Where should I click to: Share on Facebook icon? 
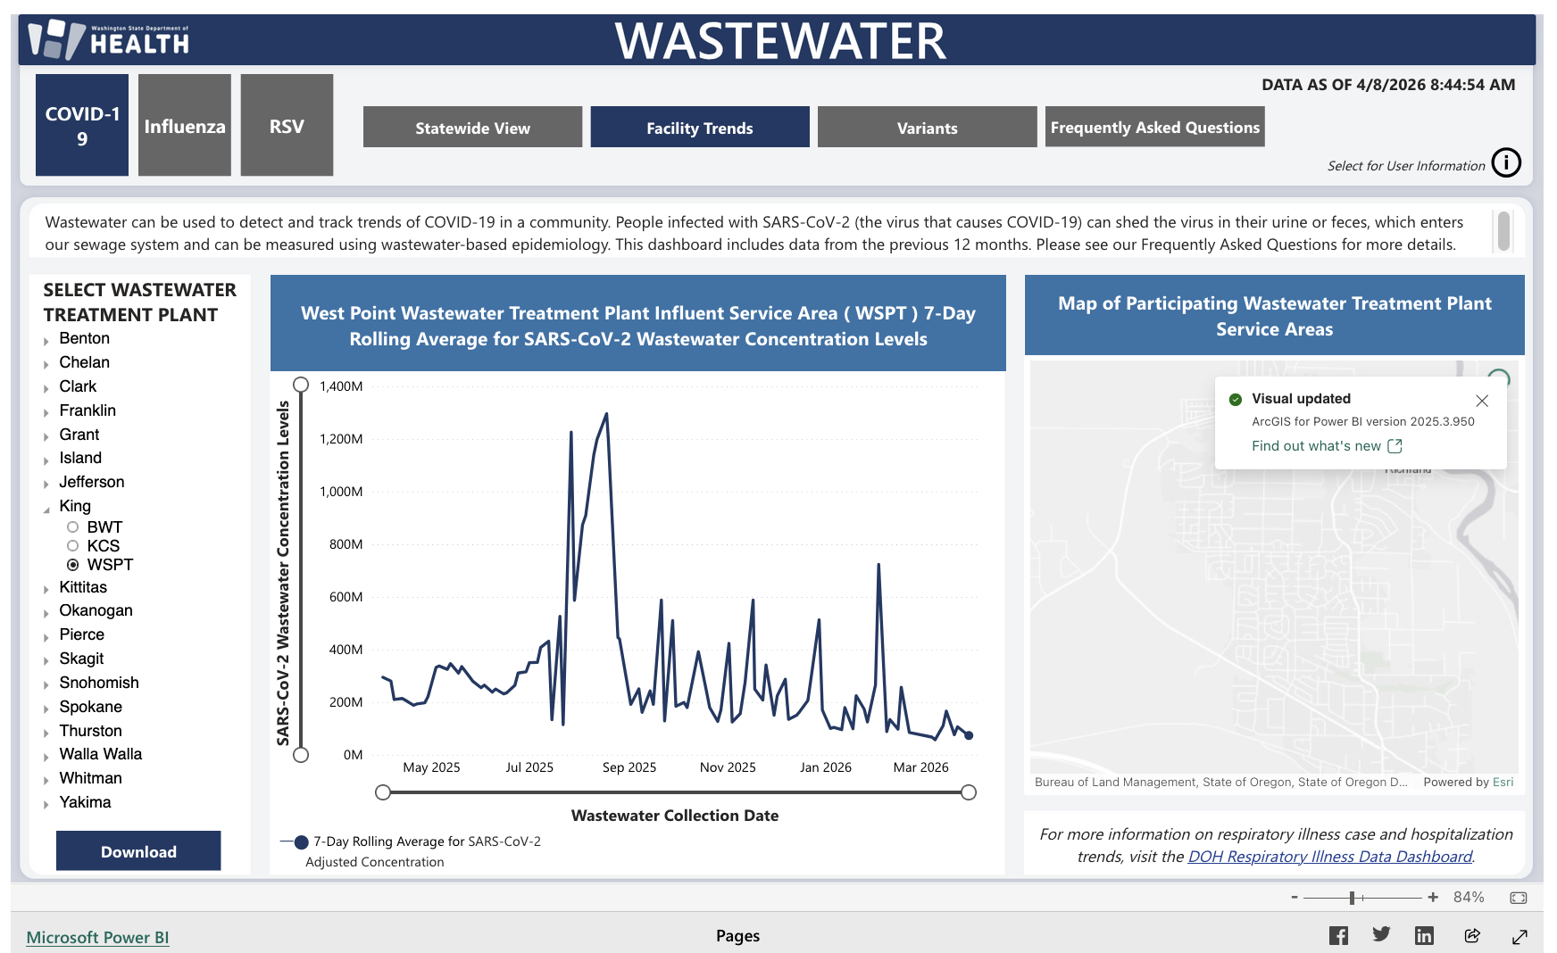pos(1338,935)
